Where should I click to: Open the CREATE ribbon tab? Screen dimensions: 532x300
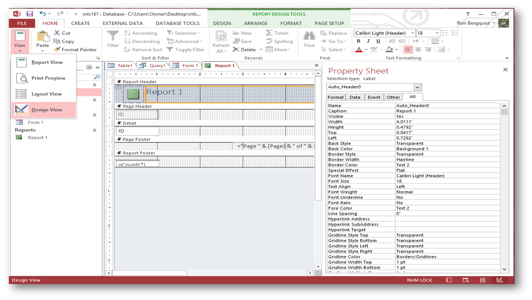click(x=80, y=23)
